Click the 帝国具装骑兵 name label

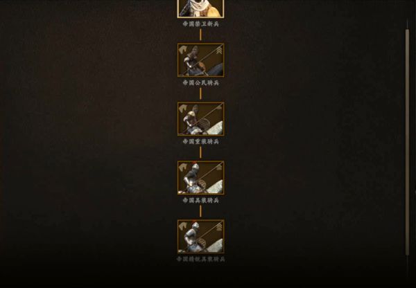[201, 201]
